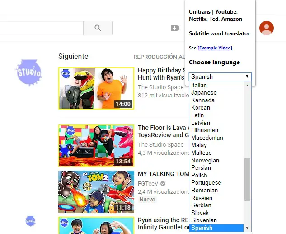Screen dimensions: 286x234
Task: Click the MY TALKING TOM video title
Action: 163,174
